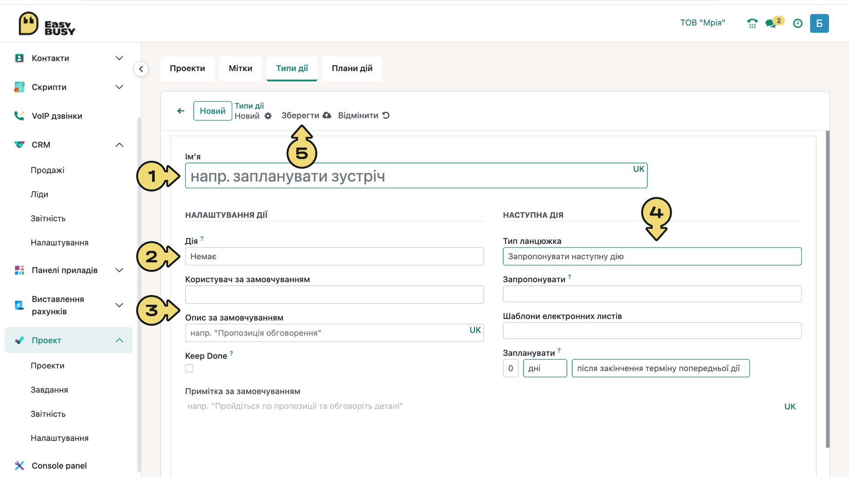This screenshot has height=477, width=849.
Task: Click the Ім'я name input field
Action: tap(416, 176)
